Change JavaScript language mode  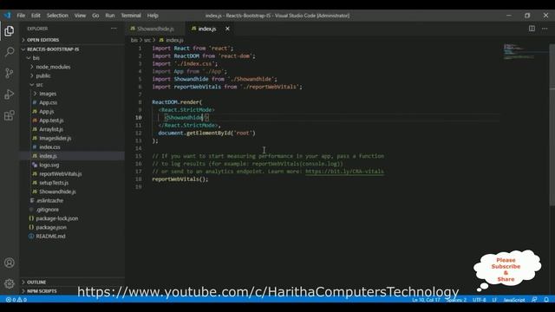[514, 300]
